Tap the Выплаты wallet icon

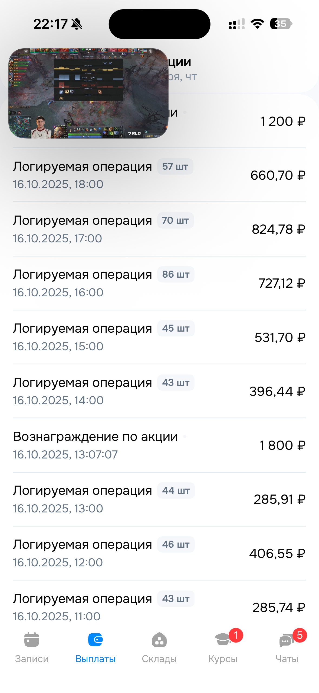(x=96, y=640)
